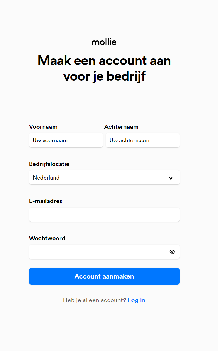
Task: Click the heading line voor je bedrijf
Action: click(x=104, y=76)
